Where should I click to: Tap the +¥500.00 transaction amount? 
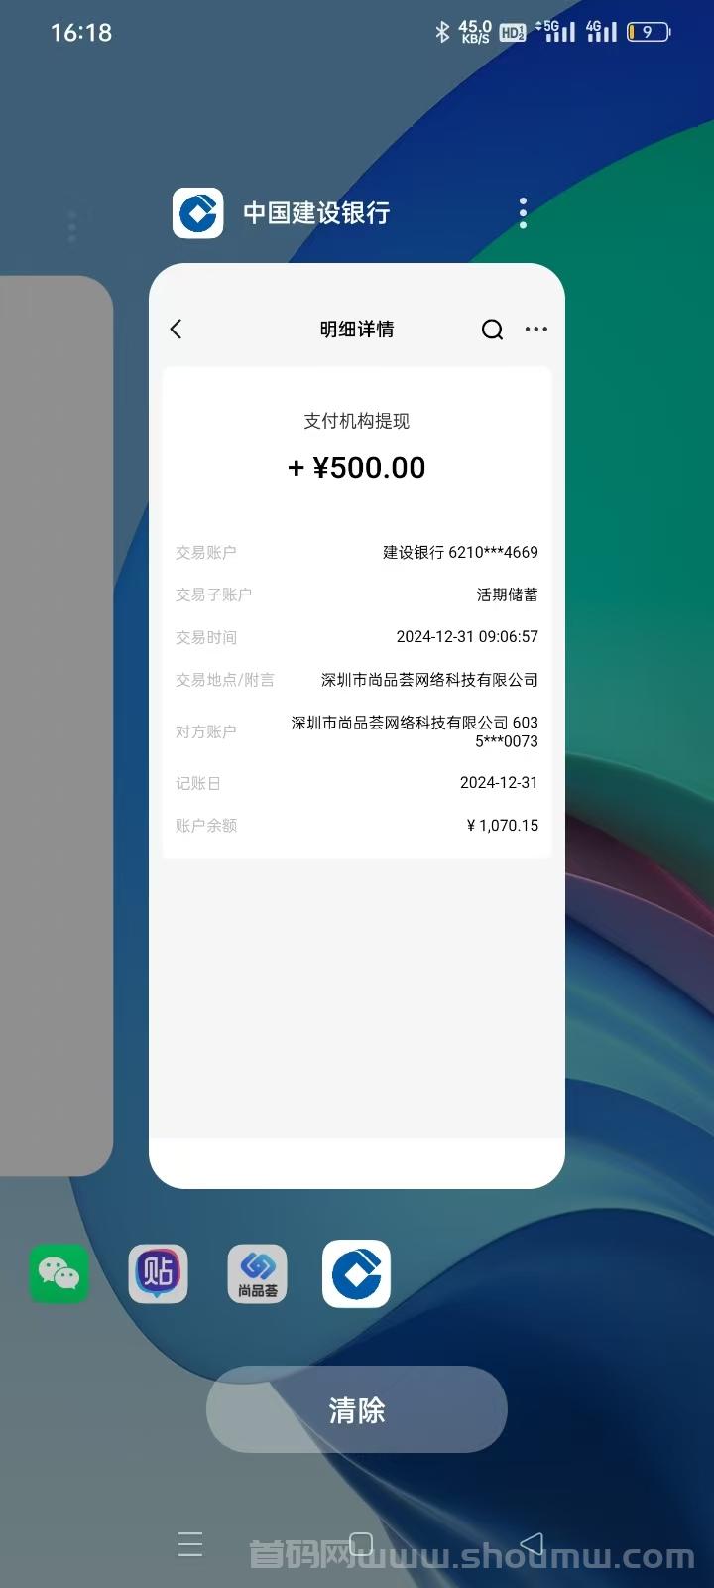pos(357,467)
